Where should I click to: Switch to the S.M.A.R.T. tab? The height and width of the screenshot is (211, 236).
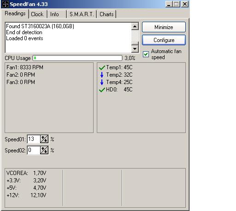(82, 14)
